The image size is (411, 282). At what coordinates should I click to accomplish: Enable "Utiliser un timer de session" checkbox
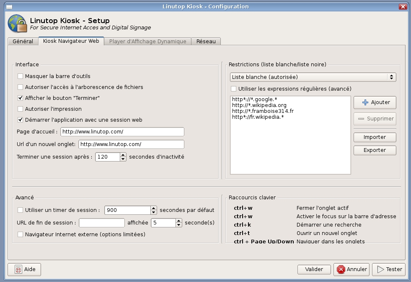20,210
